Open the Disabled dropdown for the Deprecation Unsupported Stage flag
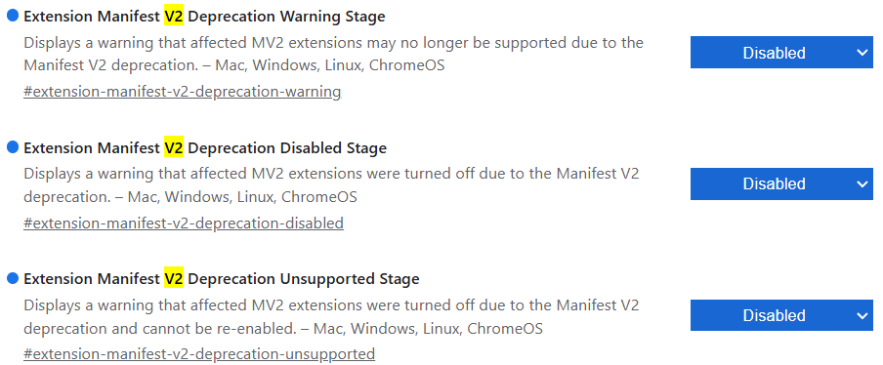Image resolution: width=883 pixels, height=365 pixels. click(781, 315)
